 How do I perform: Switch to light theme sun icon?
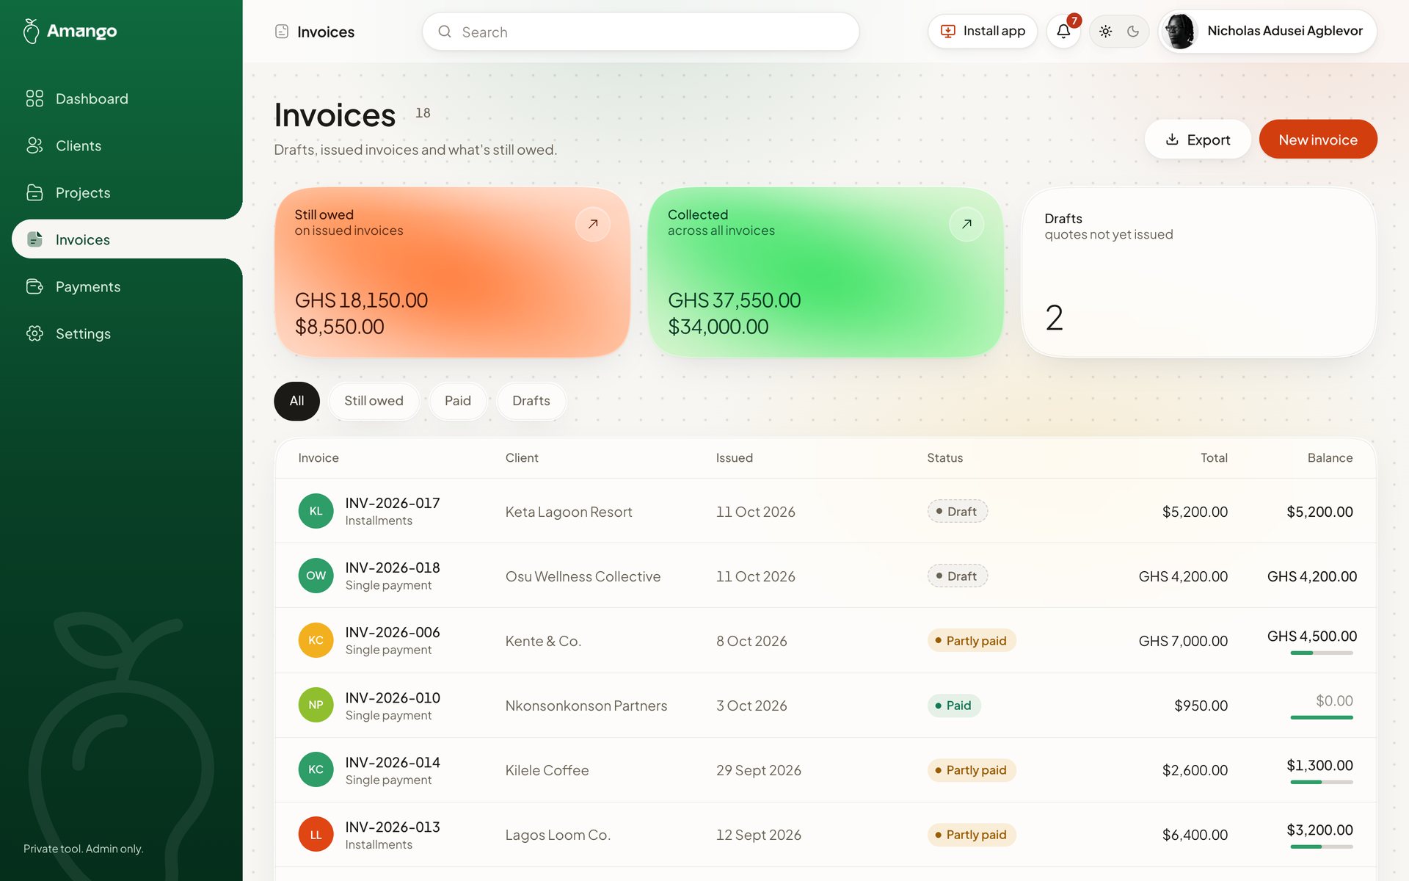(1105, 31)
